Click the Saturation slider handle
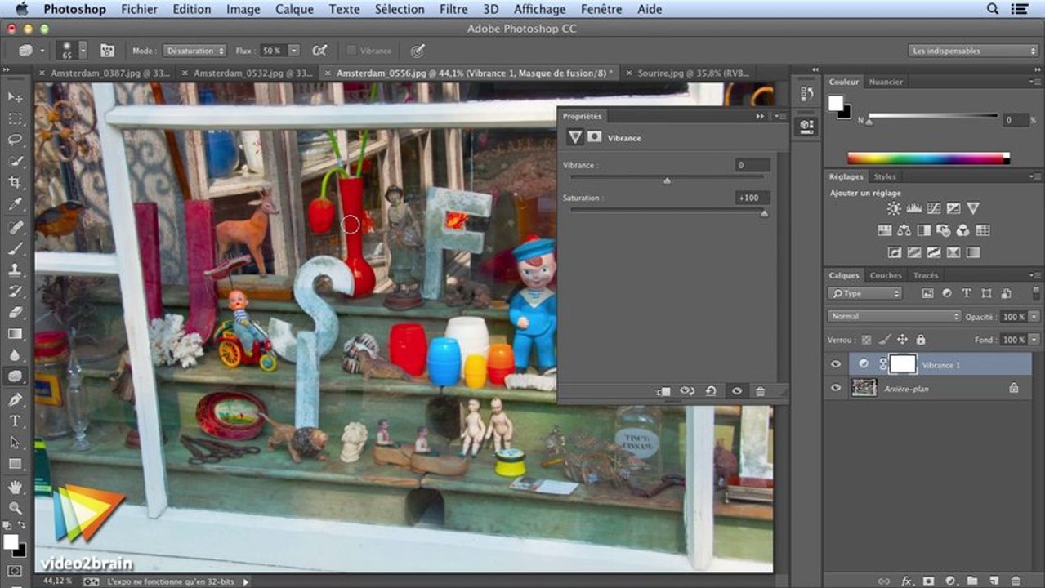1045x588 pixels. (x=764, y=214)
